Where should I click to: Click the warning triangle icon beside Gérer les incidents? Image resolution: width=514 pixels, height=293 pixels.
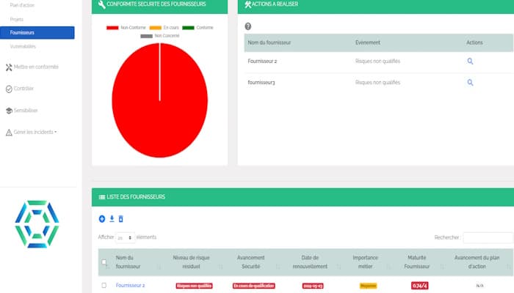coord(9,133)
